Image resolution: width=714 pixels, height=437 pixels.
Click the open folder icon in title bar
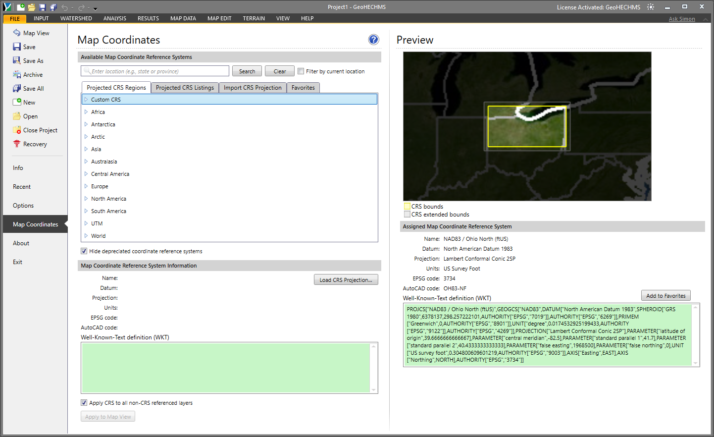(x=32, y=7)
